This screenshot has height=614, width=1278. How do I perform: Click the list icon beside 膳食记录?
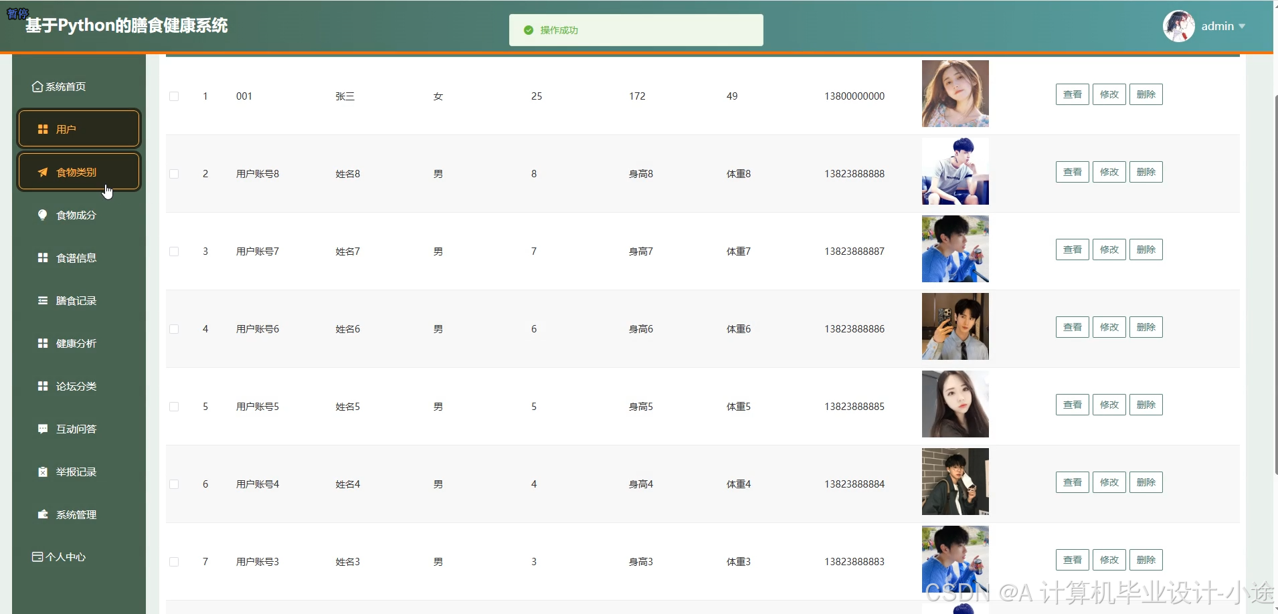click(43, 300)
